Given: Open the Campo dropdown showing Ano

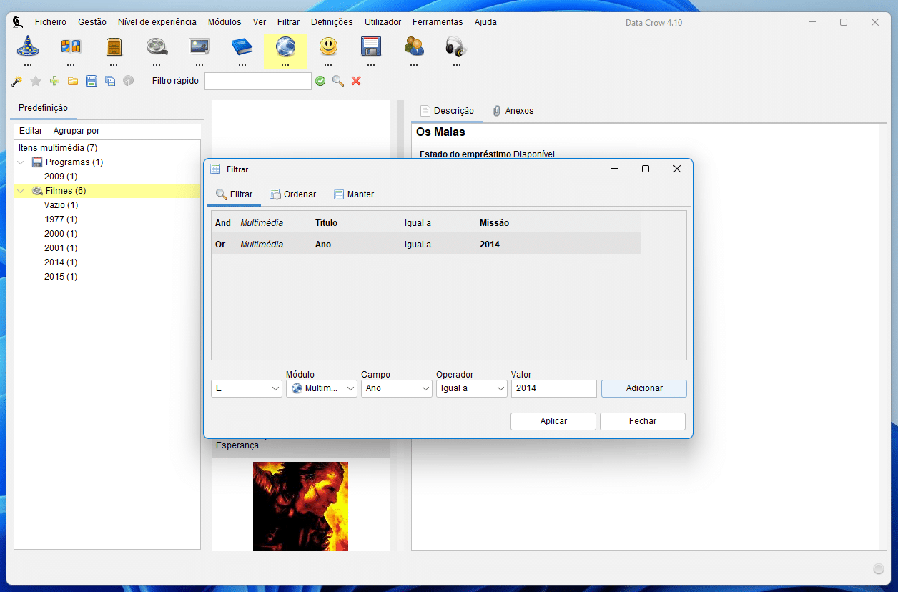Looking at the screenshot, I should click(396, 388).
